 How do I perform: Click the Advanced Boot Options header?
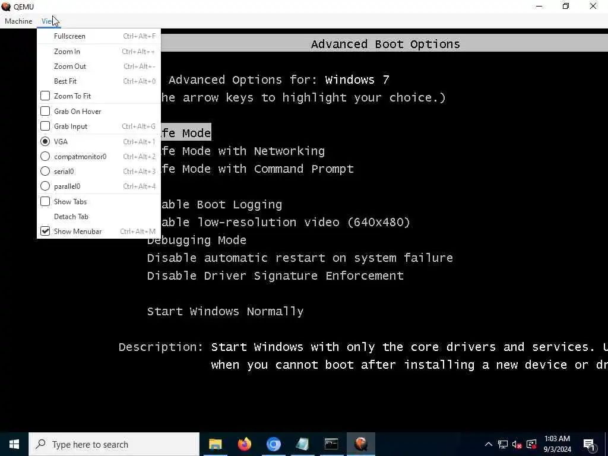tap(385, 44)
